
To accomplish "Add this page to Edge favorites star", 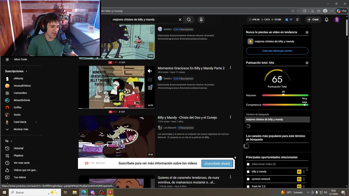I will [x=298, y=11].
